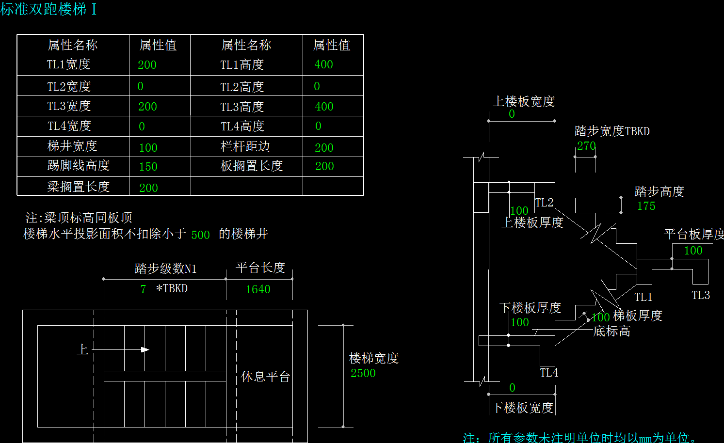Click the TL4 beam label in the section
The width and height of the screenshot is (724, 443).
549,373
